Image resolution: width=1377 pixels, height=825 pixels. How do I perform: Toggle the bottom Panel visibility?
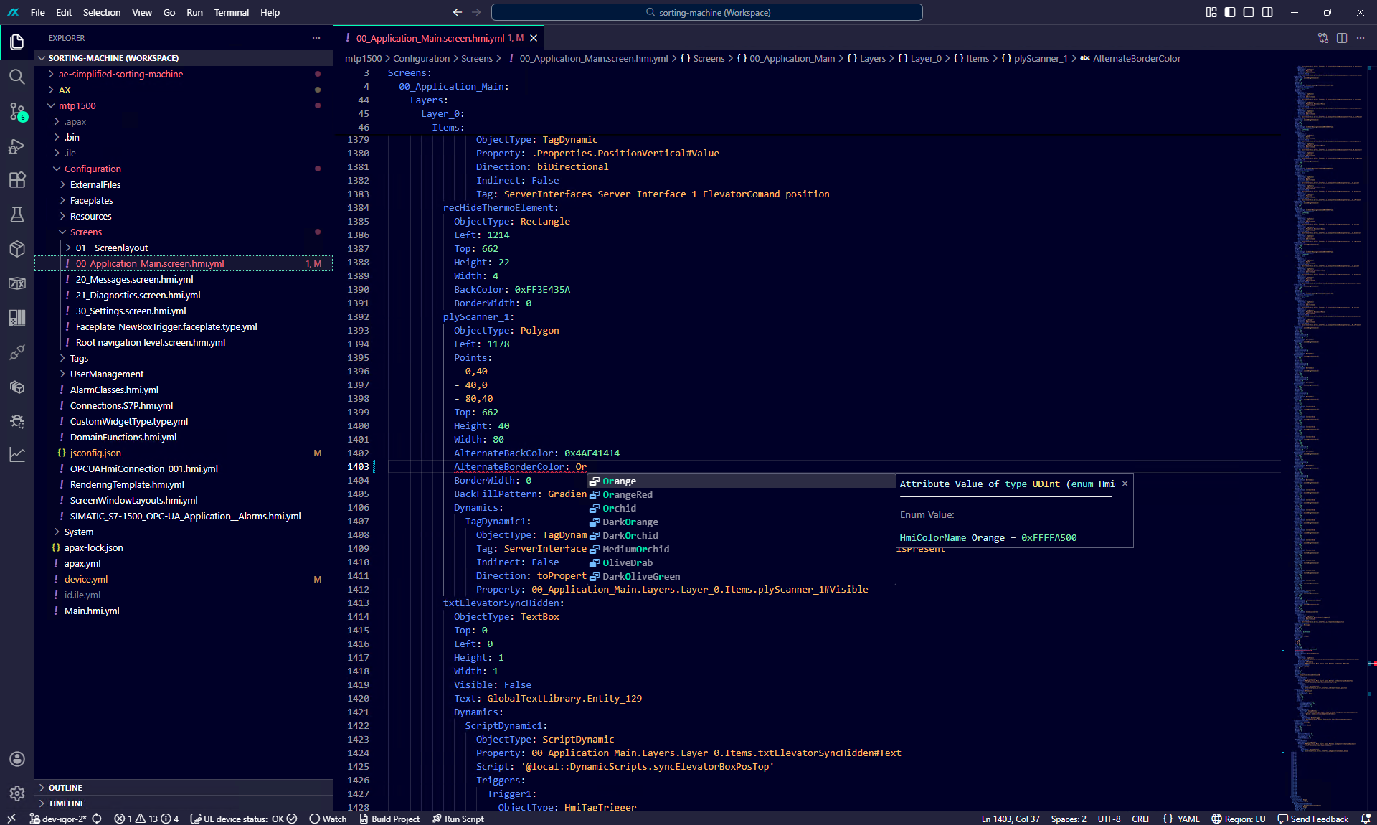tap(1249, 12)
